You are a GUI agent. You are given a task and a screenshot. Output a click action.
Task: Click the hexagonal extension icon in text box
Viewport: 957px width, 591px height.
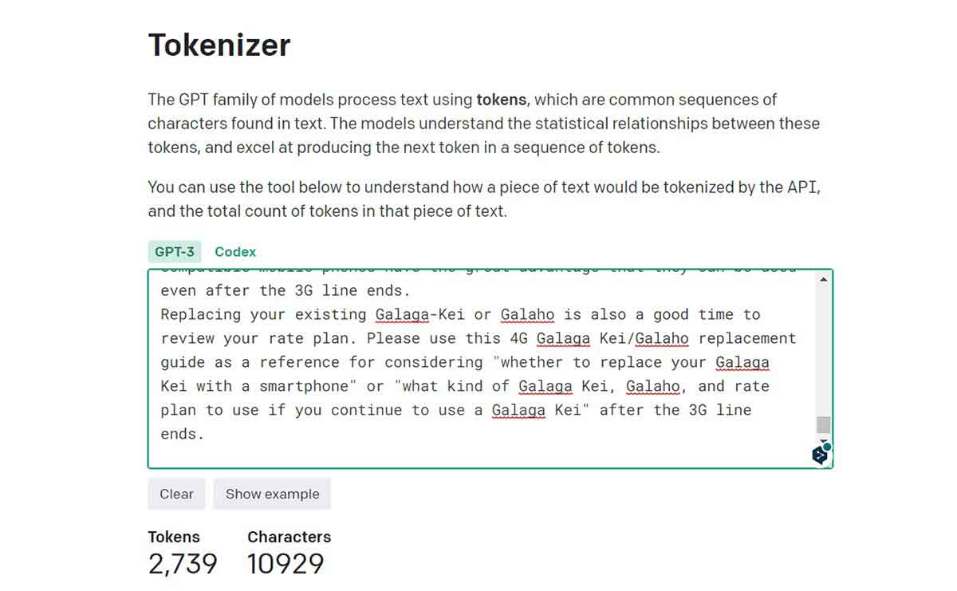pyautogui.click(x=820, y=455)
